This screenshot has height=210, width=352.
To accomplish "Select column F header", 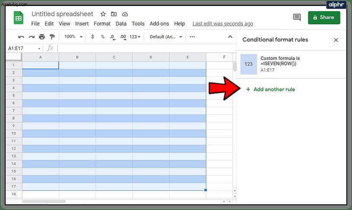I will point(219,57).
